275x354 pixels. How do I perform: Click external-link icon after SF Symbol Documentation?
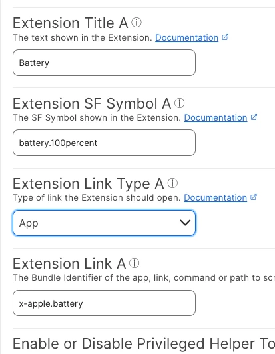pyautogui.click(x=254, y=117)
